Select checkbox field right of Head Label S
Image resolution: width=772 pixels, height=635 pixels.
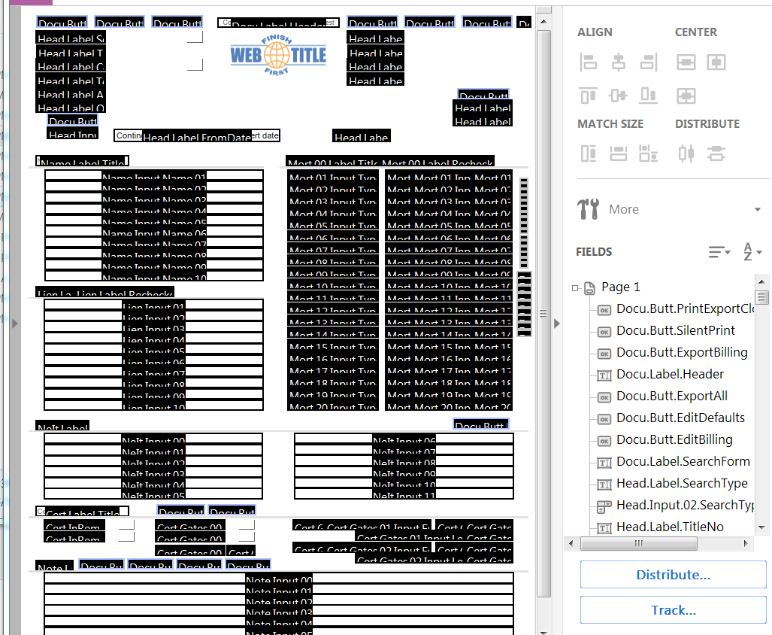point(195,37)
